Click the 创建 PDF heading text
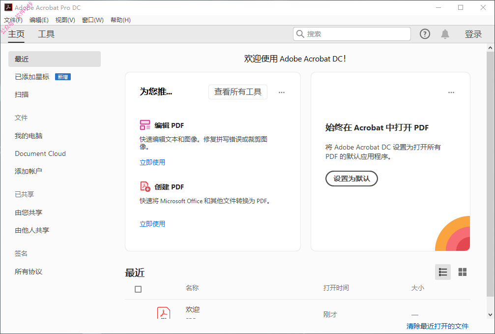 (x=169, y=187)
